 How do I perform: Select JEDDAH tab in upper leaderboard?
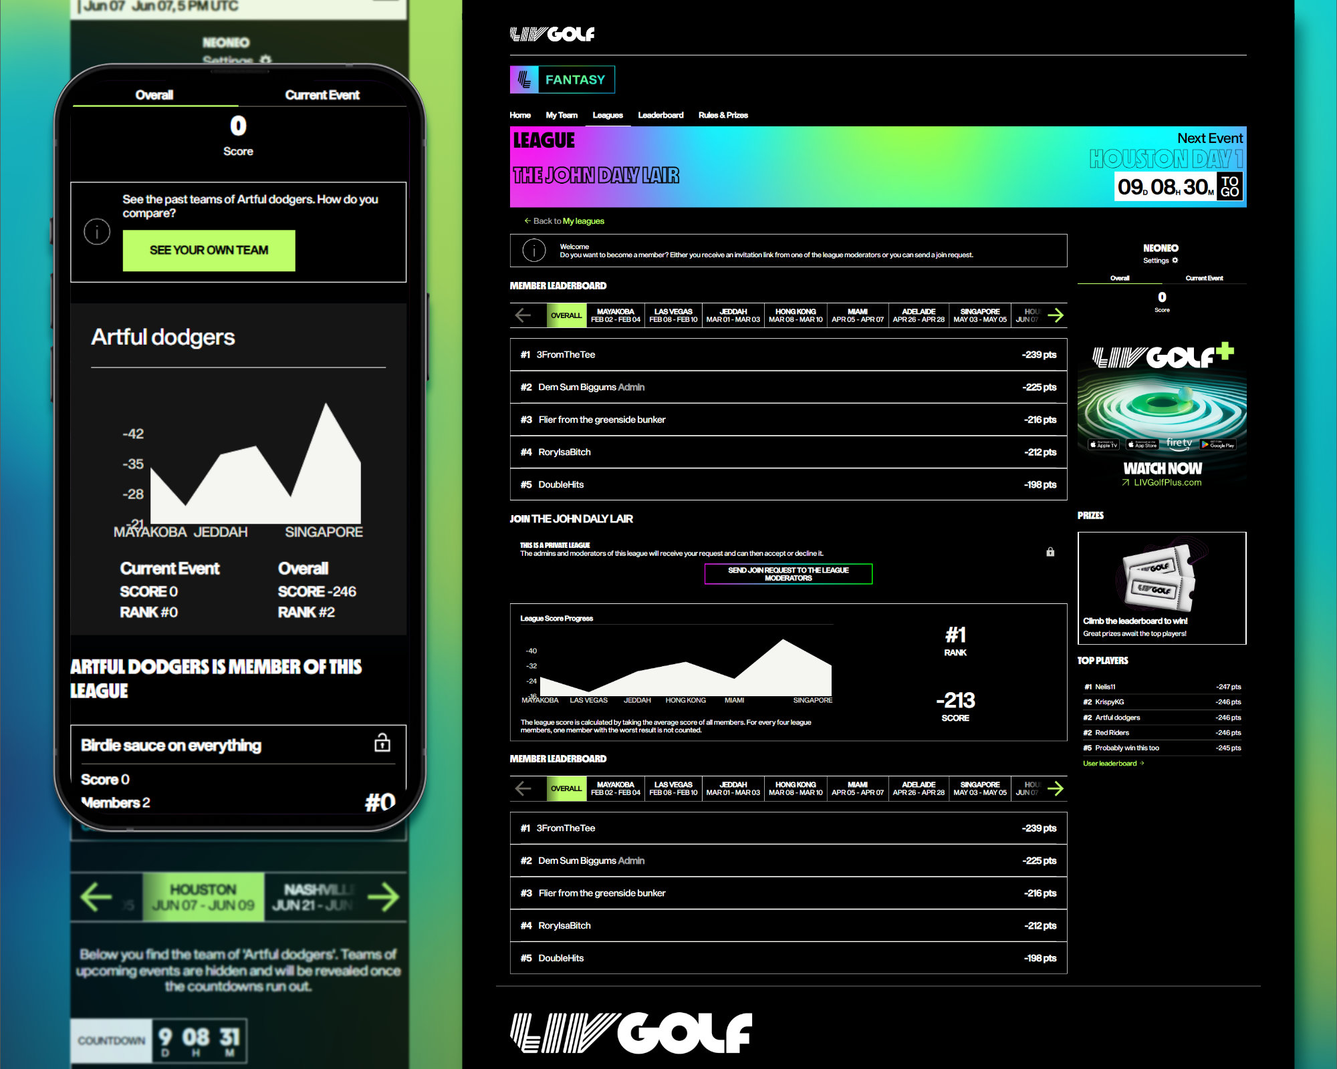coord(733,315)
